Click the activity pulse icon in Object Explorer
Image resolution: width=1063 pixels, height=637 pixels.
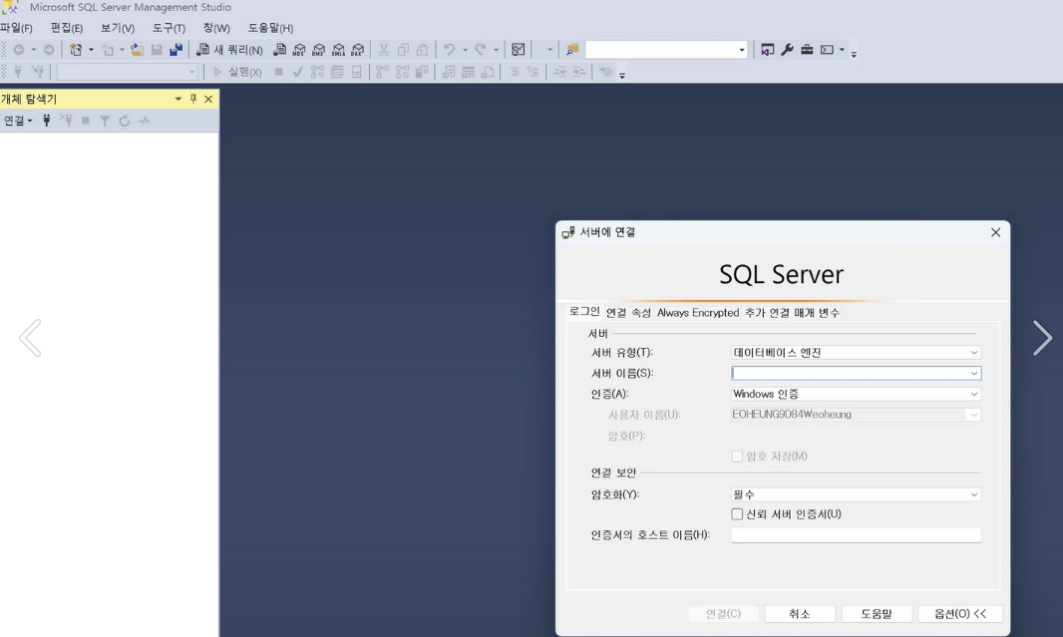click(144, 121)
